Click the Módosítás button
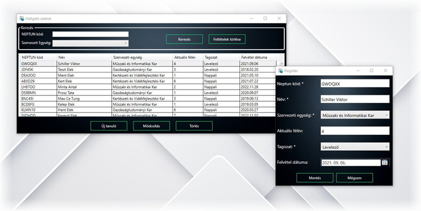 152,126
